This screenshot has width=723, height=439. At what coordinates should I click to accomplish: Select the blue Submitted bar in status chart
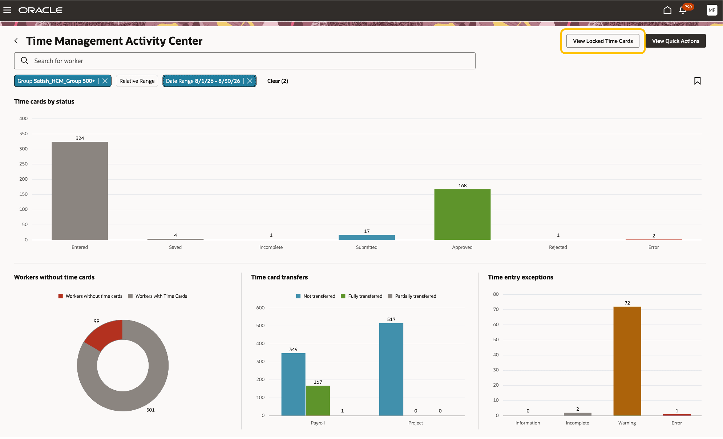point(367,237)
